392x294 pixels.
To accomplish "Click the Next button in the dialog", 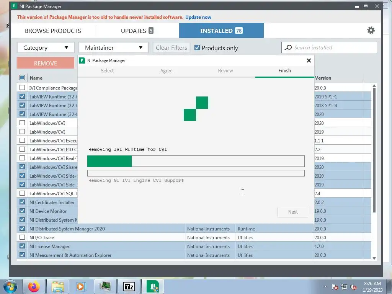I will click(x=293, y=212).
